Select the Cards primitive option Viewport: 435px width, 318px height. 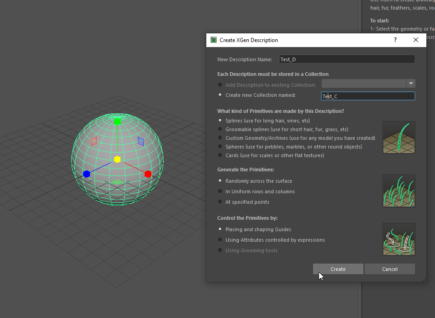(x=221, y=155)
